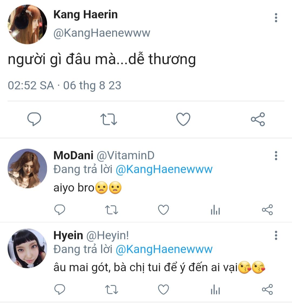
Task: Retweet MoDani's reply
Action: (x=111, y=210)
